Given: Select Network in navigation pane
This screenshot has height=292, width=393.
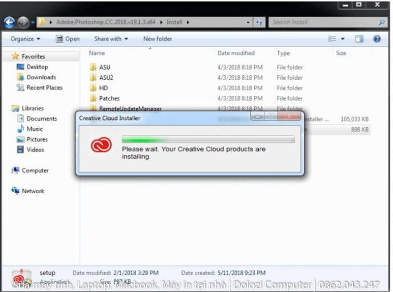Looking at the screenshot, I should 32,191.
